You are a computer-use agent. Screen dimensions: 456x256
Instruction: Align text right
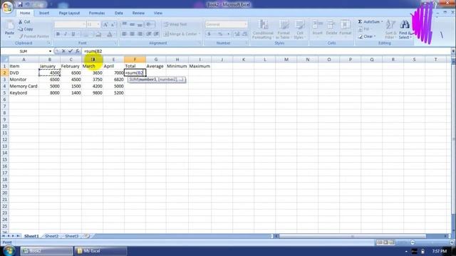(140, 34)
